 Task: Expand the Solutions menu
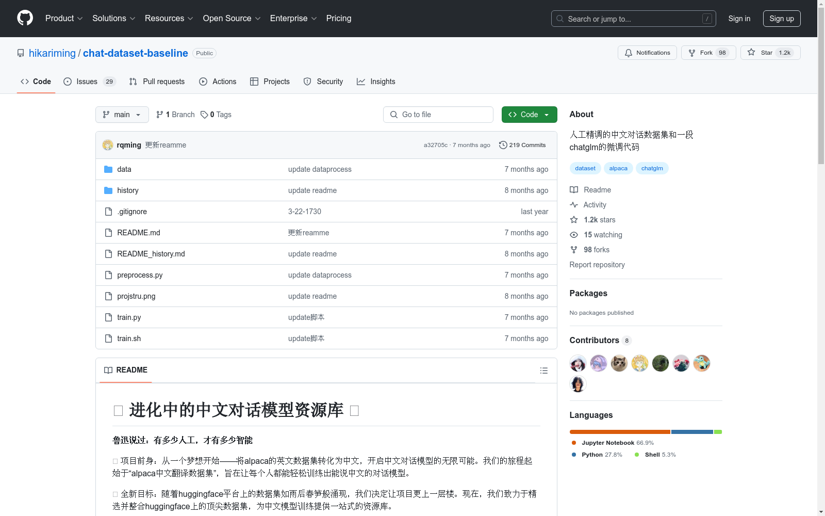pyautogui.click(x=114, y=18)
